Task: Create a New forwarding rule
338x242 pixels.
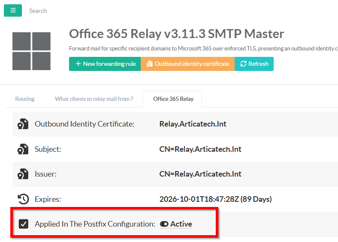Action: (105, 64)
